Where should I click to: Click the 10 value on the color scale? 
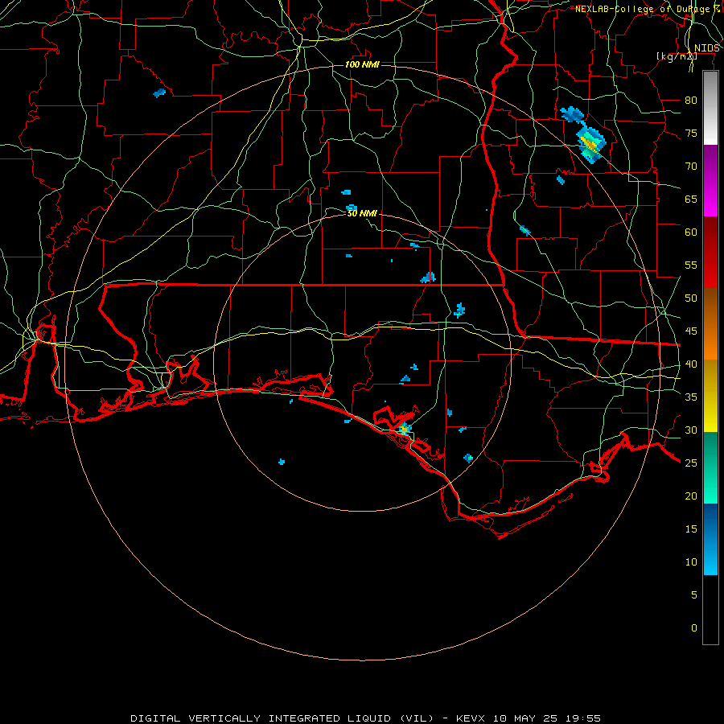[x=691, y=562]
